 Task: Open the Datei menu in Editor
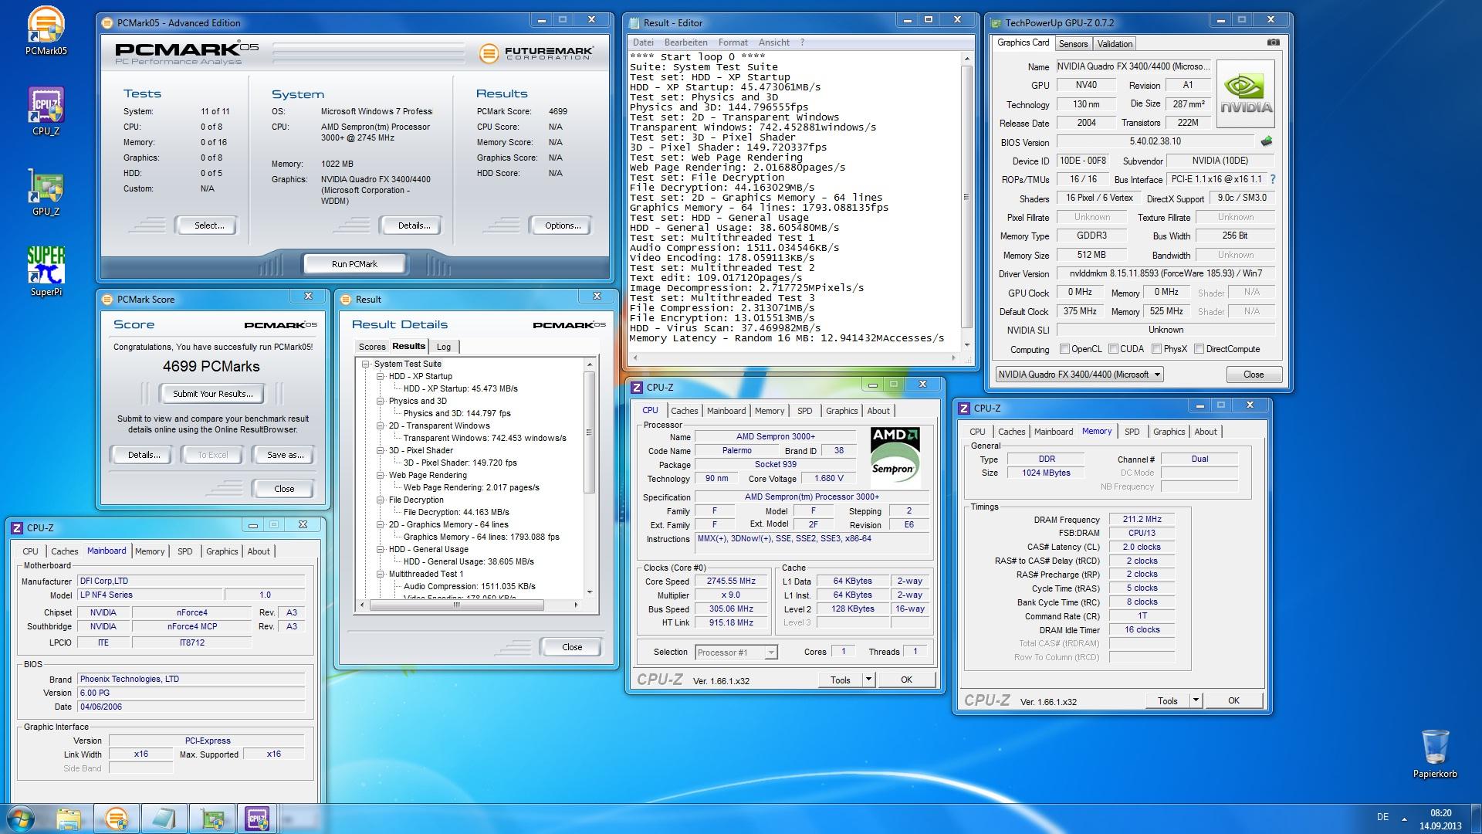click(643, 42)
